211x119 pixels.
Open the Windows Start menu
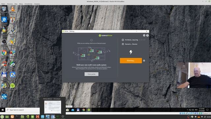pos(3,110)
